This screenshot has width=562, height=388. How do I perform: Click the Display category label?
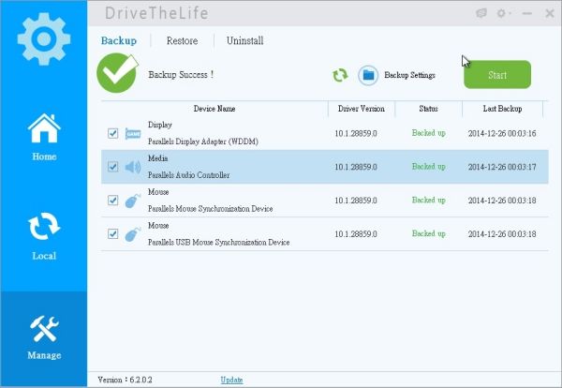(160, 125)
